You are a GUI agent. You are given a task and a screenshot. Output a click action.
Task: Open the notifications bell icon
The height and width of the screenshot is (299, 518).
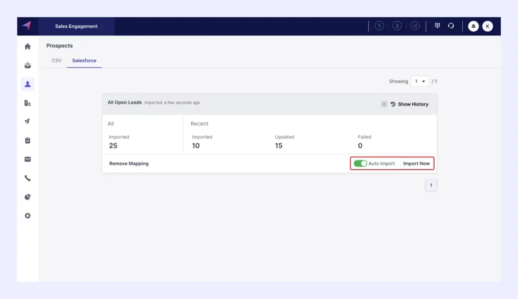[473, 26]
